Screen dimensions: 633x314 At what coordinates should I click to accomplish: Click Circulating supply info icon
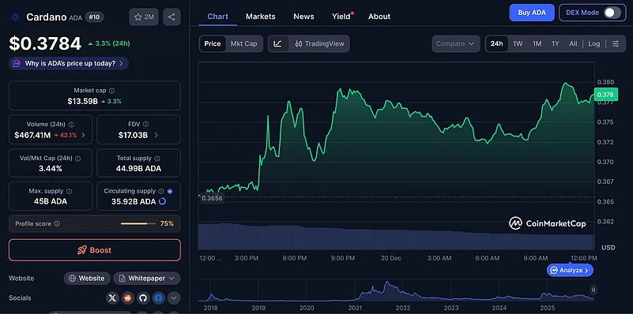(161, 191)
